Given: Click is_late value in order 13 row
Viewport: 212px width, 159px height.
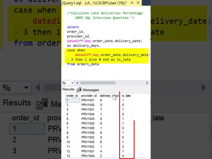Looking at the screenshot, I should pyautogui.click(x=123, y=156).
